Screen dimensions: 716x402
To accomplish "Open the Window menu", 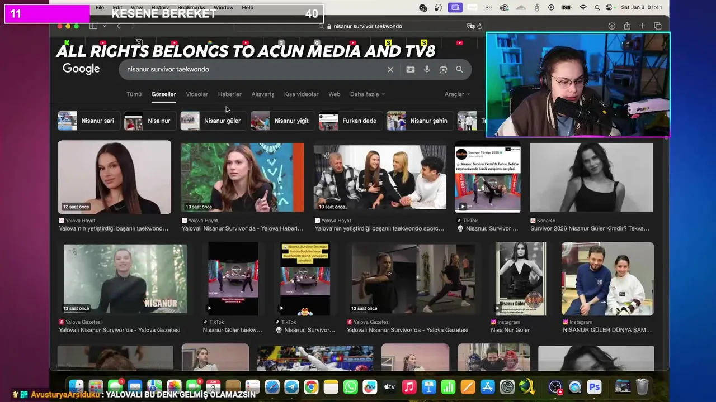I will coord(223,8).
